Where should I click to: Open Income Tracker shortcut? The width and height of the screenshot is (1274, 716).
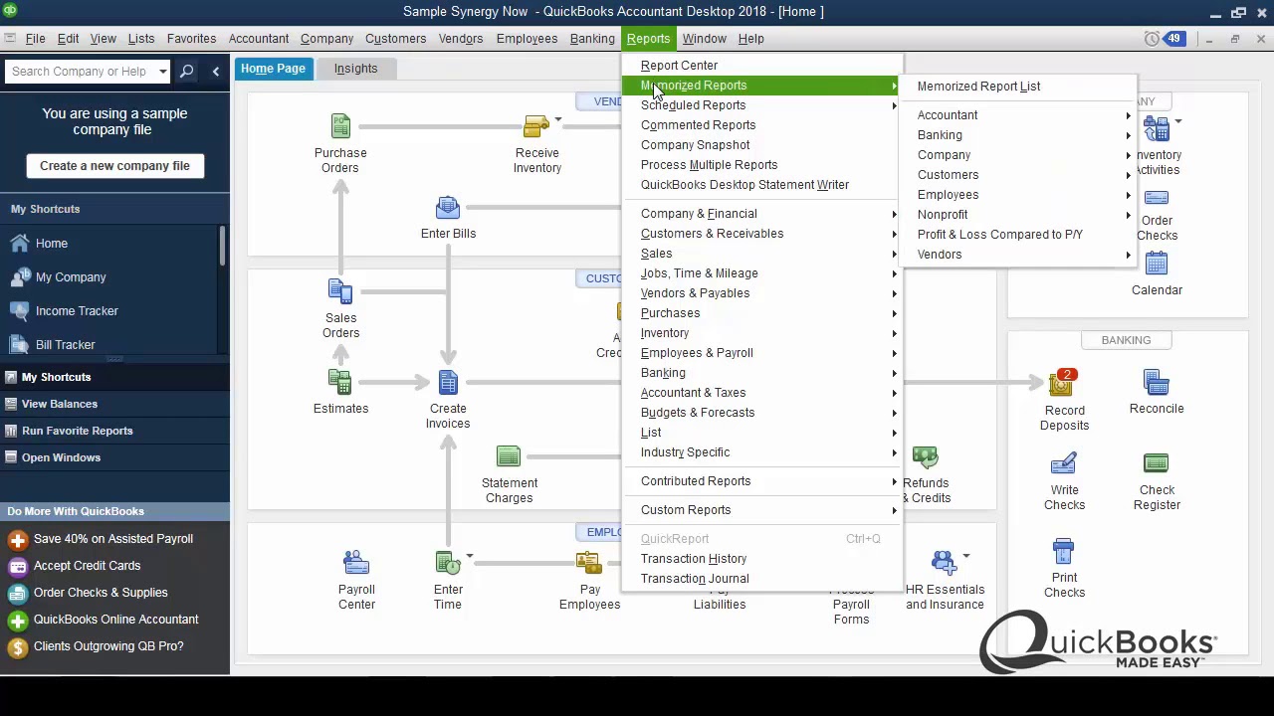click(77, 311)
